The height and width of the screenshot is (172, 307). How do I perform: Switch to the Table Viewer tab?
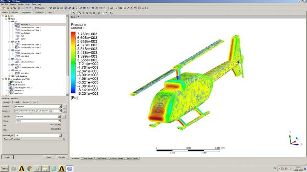point(88,158)
